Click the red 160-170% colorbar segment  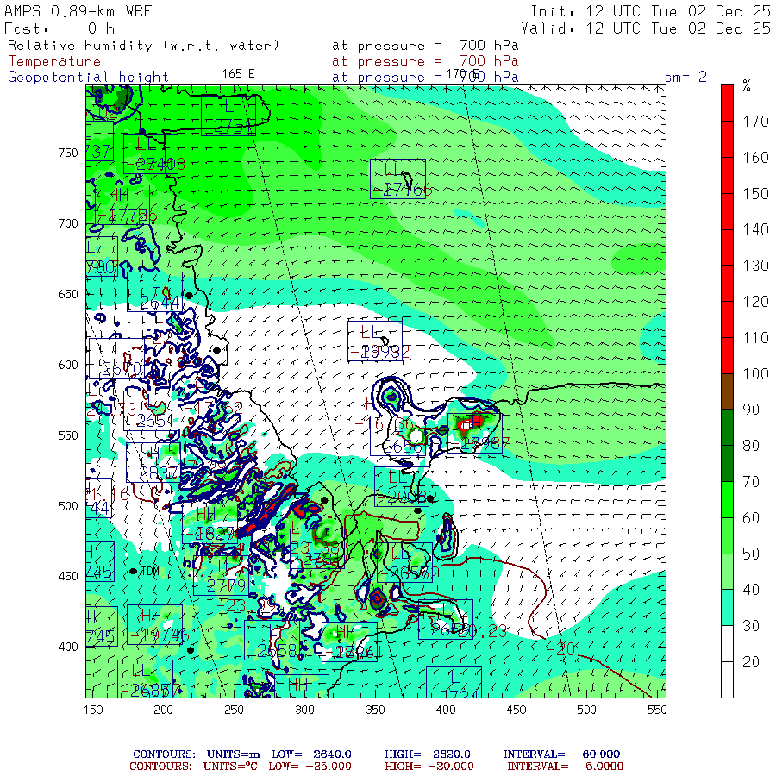(x=727, y=139)
